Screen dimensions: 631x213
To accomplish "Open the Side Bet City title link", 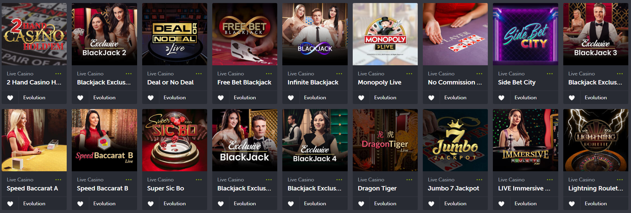I will (517, 82).
